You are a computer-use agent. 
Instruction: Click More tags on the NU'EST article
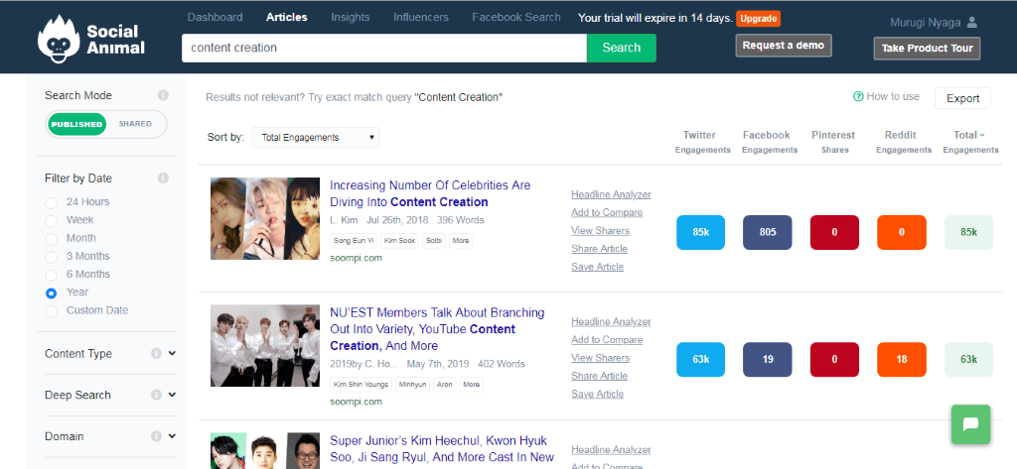point(472,384)
